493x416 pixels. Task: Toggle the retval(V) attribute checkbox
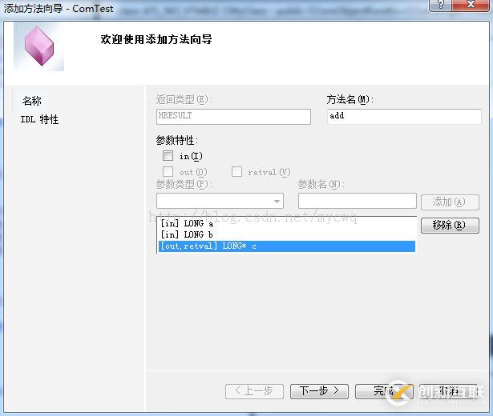click(x=236, y=172)
